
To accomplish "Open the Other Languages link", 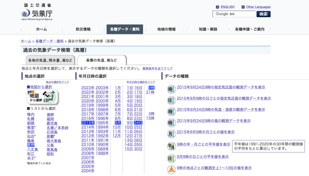I will (258, 7).
